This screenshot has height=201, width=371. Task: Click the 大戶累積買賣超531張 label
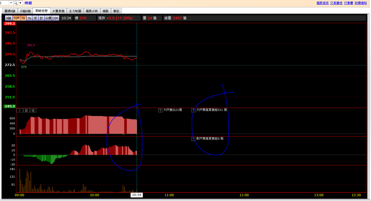pyautogui.click(x=211, y=110)
